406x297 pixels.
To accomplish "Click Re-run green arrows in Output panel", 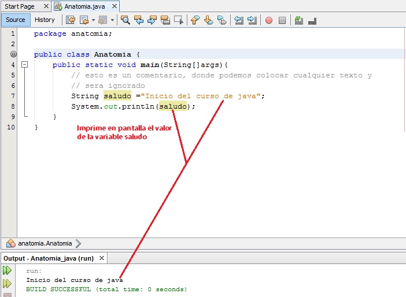I will coord(7,270).
